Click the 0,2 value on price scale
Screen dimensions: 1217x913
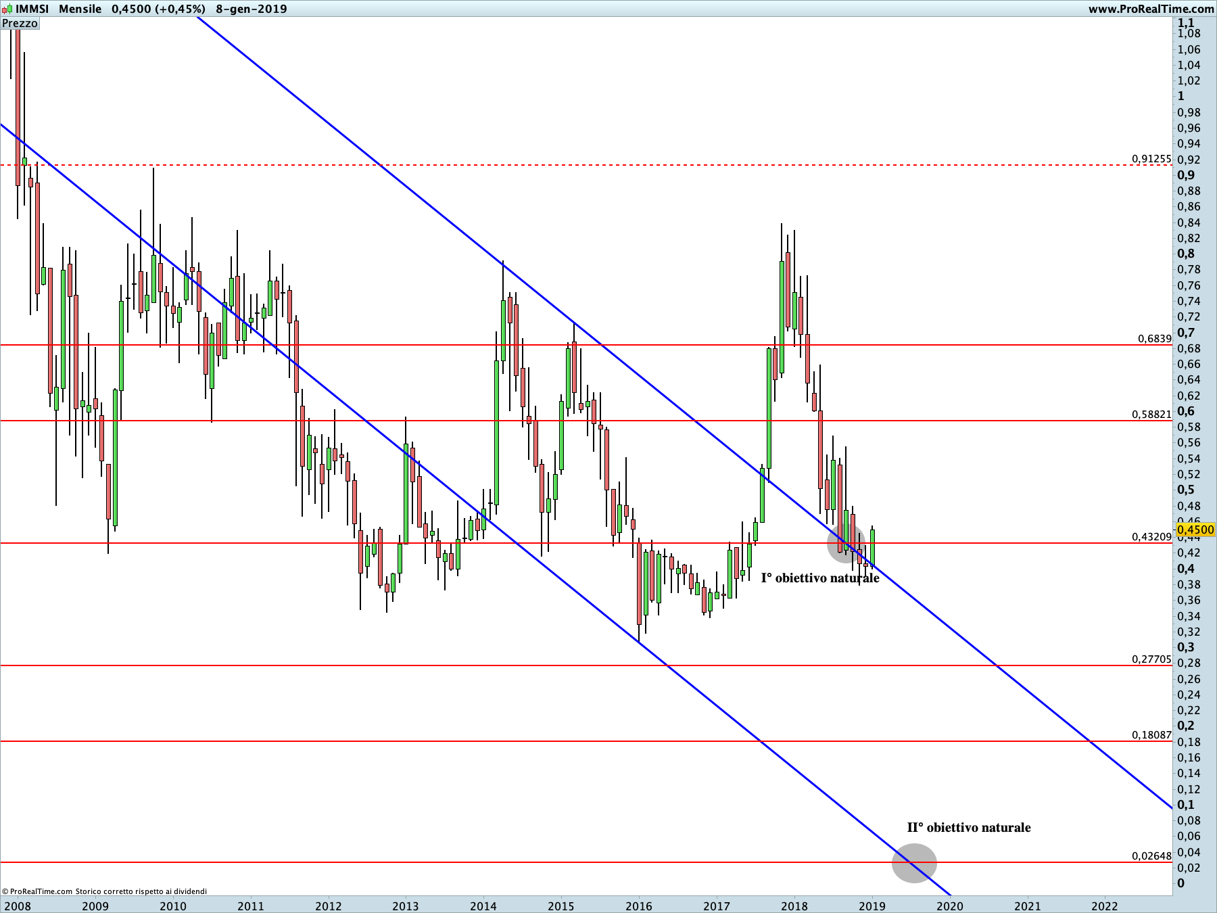click(1186, 726)
